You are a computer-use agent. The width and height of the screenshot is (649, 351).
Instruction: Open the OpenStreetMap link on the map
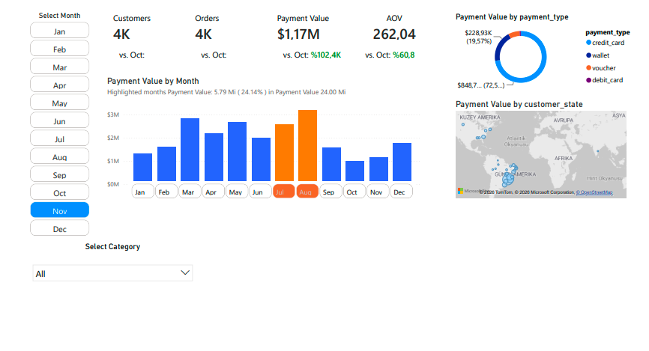[x=594, y=192]
